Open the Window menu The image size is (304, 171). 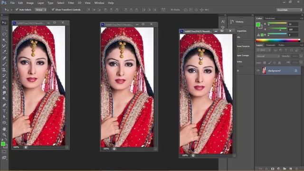click(99, 3)
